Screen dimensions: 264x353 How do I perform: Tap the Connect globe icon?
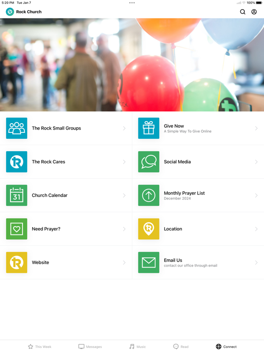[219, 347]
